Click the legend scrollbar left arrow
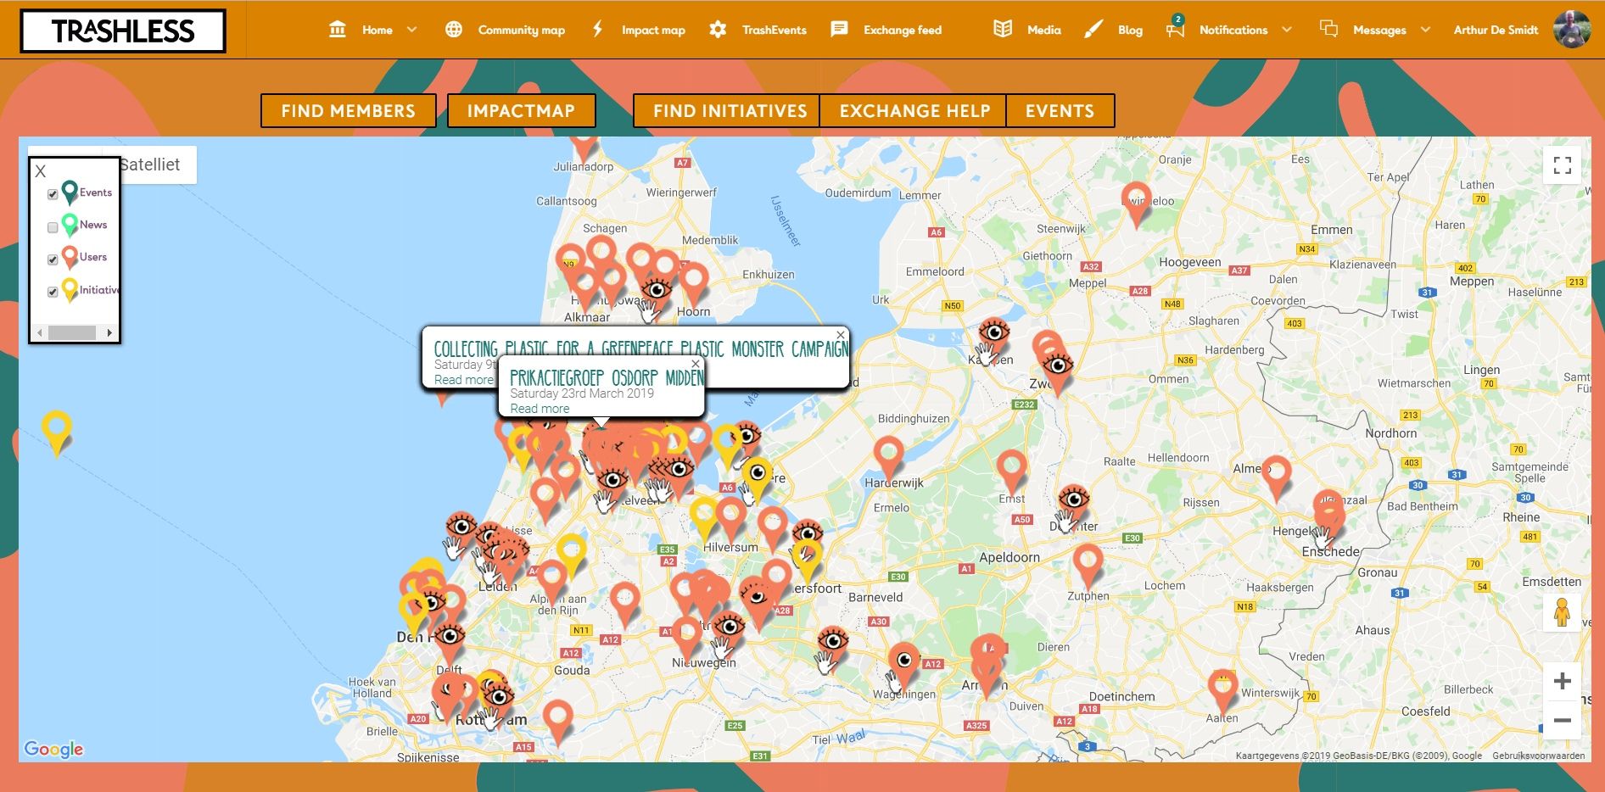The width and height of the screenshot is (1605, 792). point(40,332)
